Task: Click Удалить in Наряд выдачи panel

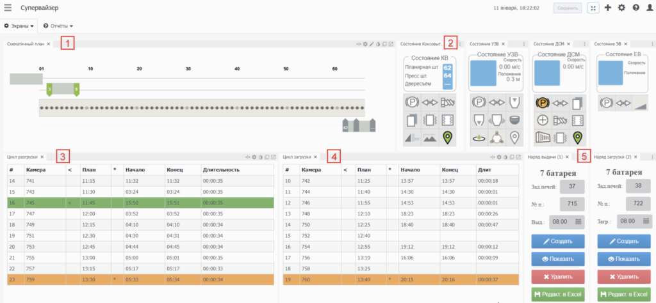Action: [558, 276]
